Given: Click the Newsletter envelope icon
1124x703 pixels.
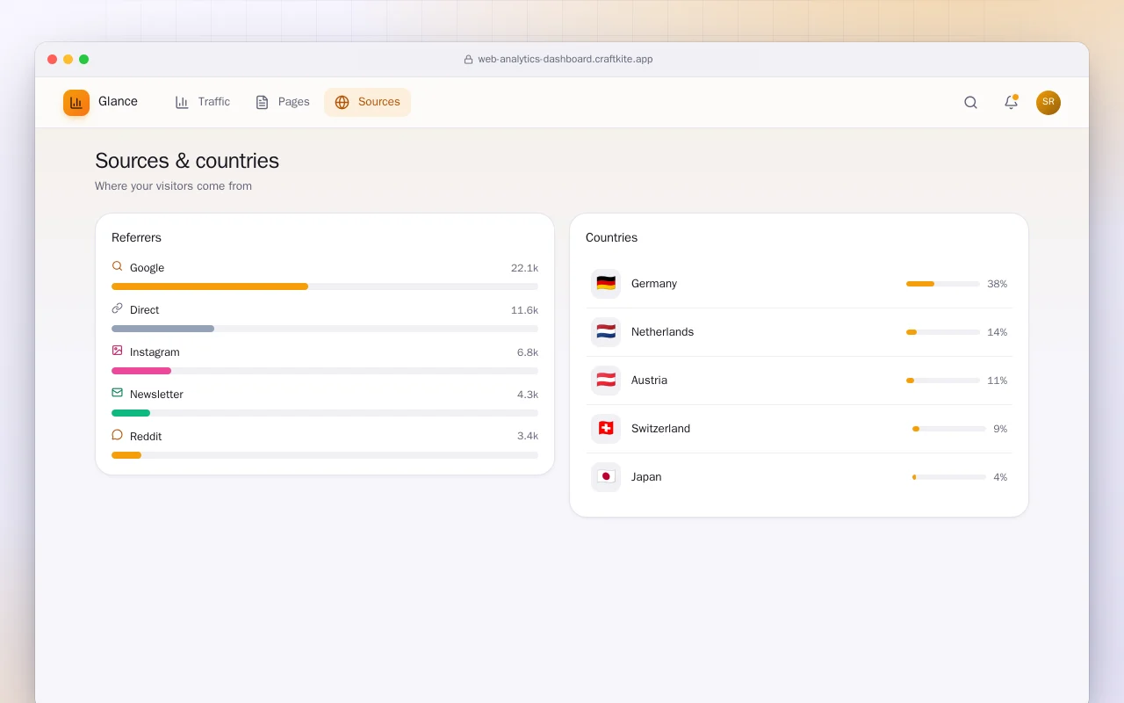Looking at the screenshot, I should click(117, 393).
